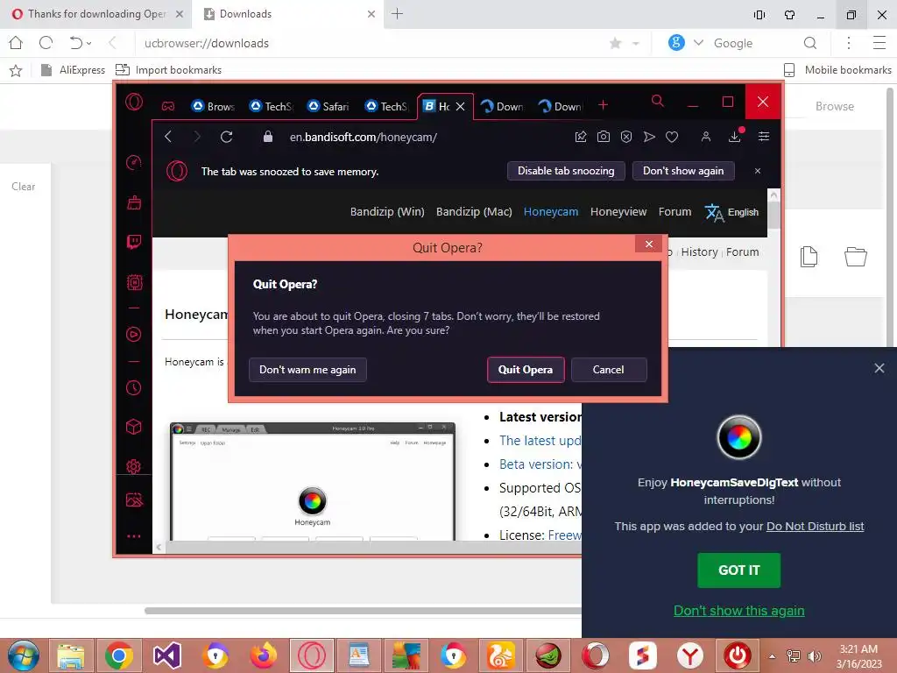Open search engine dropdown arrow

click(698, 43)
